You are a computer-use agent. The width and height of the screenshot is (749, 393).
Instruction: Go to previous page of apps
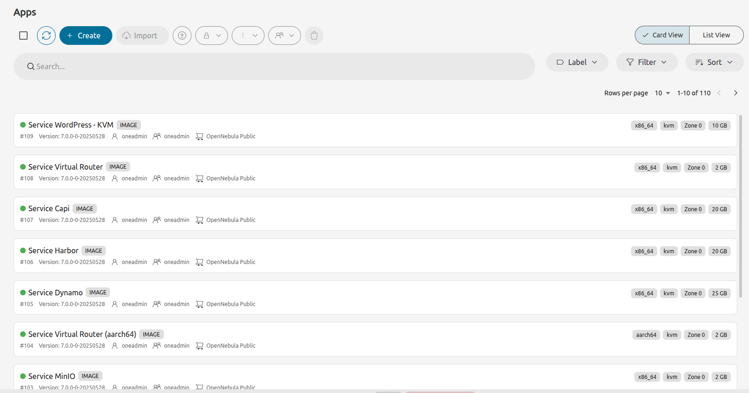pos(719,93)
